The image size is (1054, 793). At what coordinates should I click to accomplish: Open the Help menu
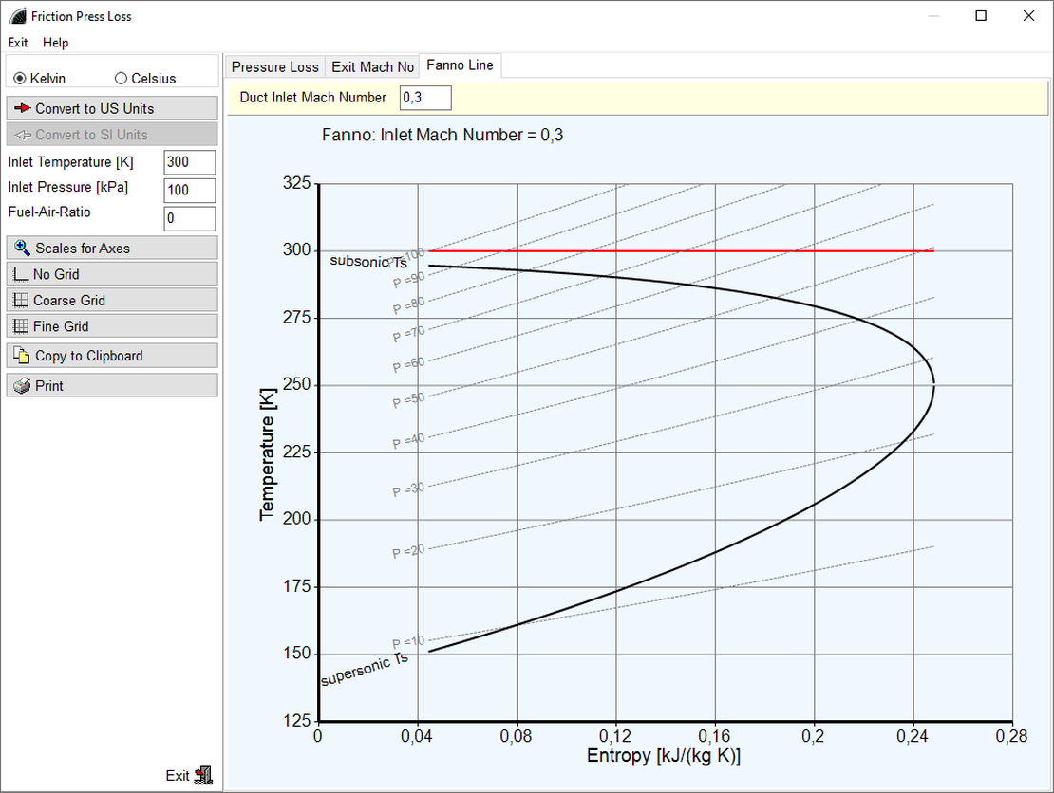(56, 43)
